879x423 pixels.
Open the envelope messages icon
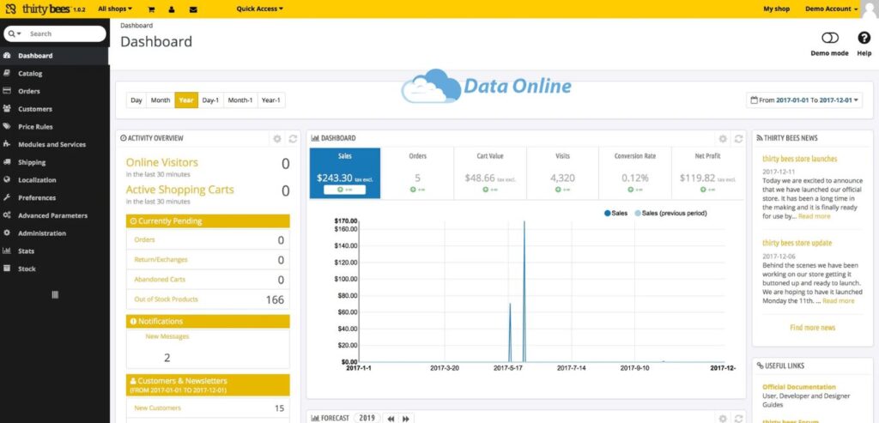(193, 9)
